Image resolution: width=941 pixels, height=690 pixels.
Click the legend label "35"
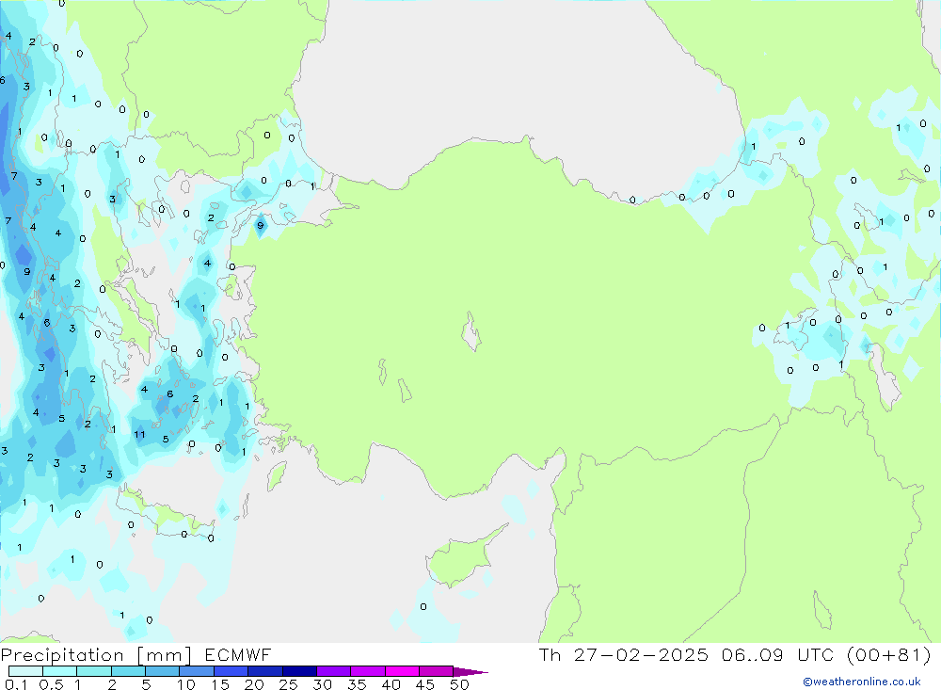[357, 684]
